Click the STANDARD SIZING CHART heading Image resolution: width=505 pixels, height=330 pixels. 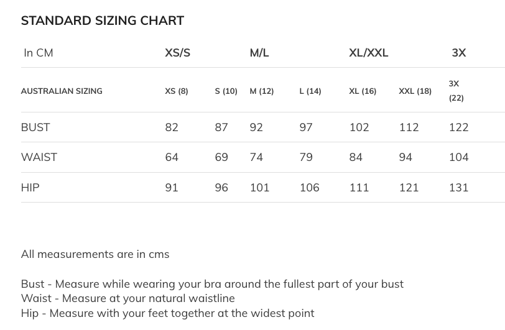103,21
